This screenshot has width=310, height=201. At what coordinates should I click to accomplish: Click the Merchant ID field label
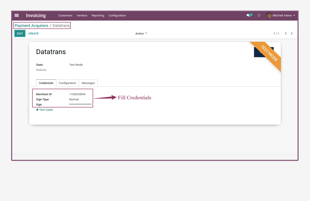coord(44,94)
